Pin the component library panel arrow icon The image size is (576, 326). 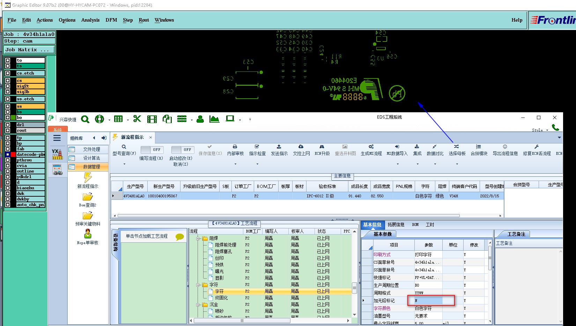(104, 138)
